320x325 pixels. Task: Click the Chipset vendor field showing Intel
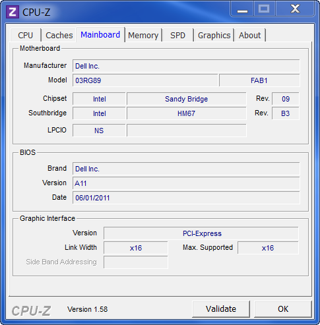99,99
